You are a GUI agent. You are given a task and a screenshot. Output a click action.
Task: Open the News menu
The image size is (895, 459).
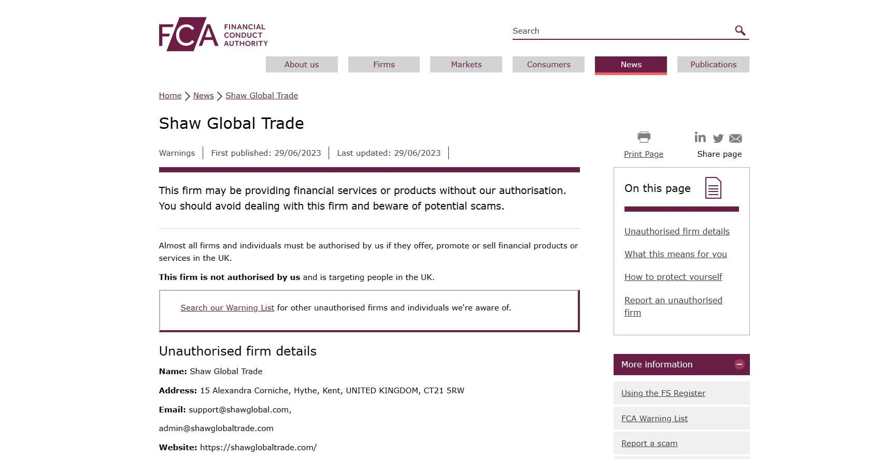coord(631,65)
